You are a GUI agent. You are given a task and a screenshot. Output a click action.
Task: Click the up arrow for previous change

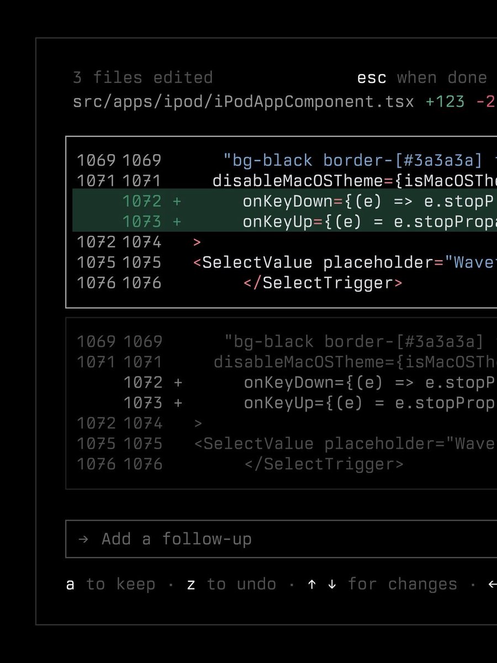(x=312, y=584)
